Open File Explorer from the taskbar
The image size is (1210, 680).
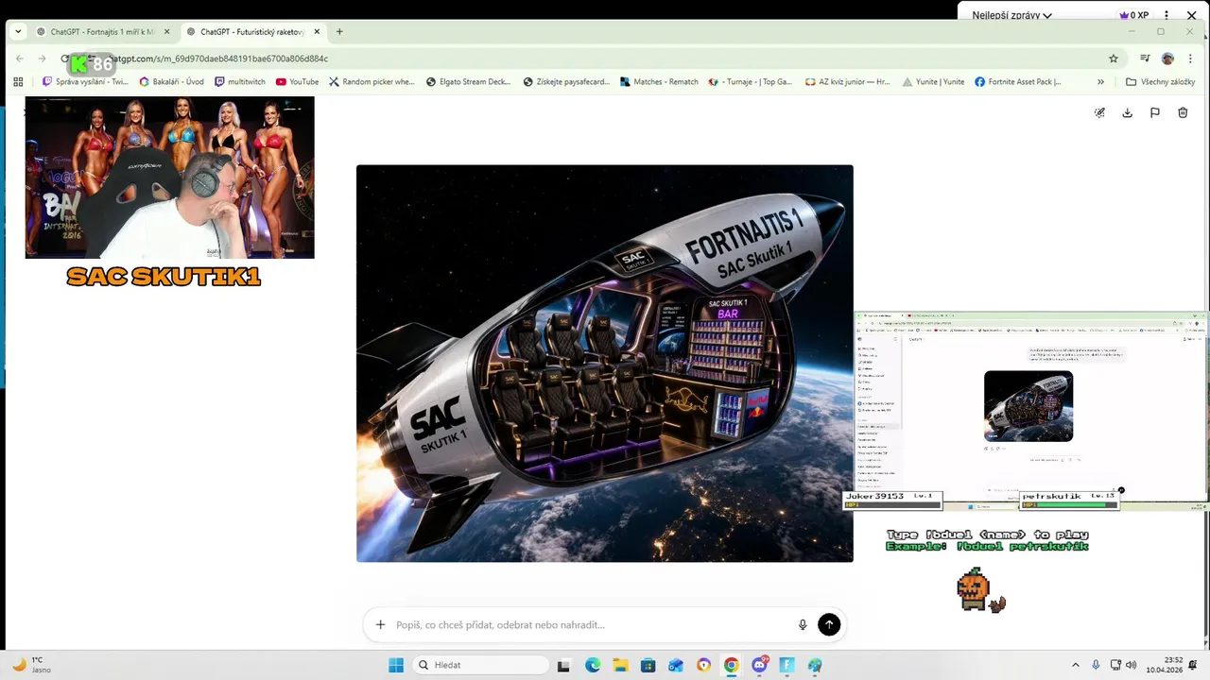[x=620, y=665]
